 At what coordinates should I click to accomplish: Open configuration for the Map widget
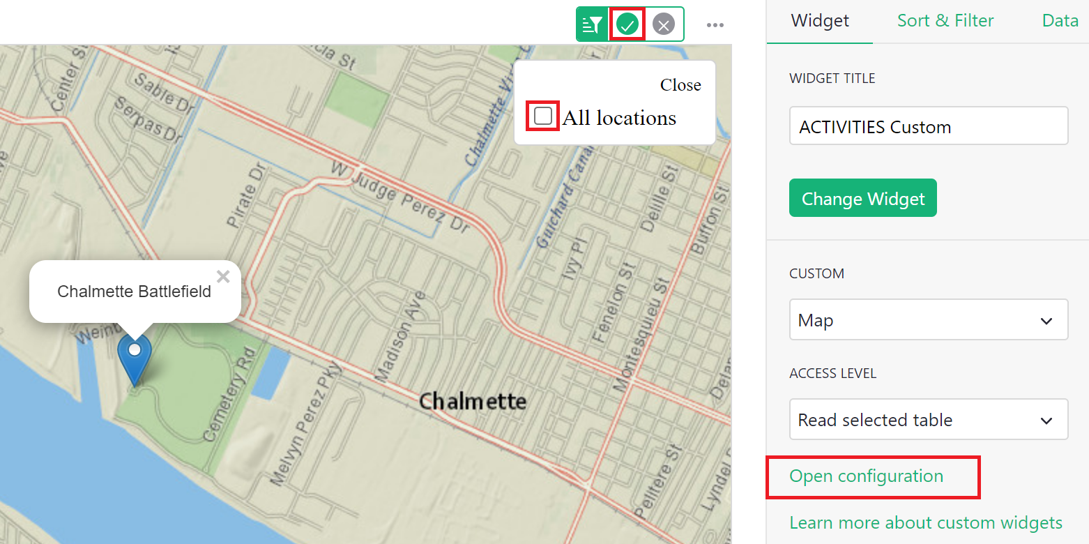(x=866, y=476)
